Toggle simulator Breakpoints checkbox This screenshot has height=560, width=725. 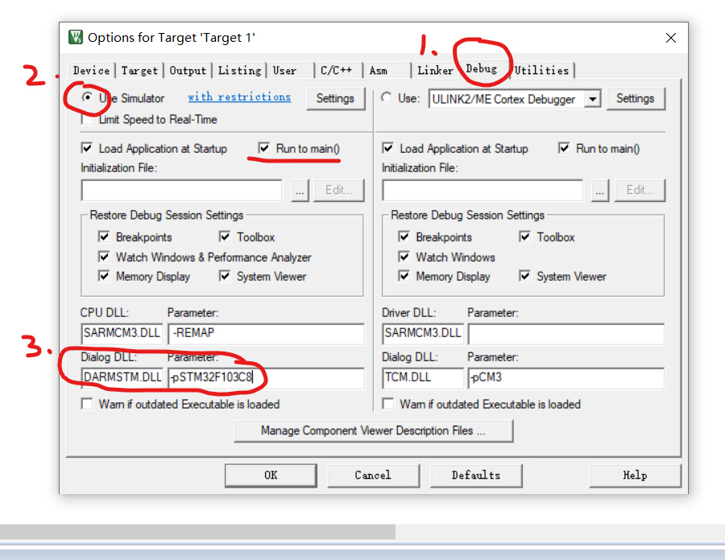(x=104, y=237)
